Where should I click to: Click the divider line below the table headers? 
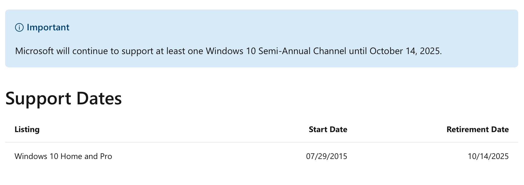pos(262,142)
